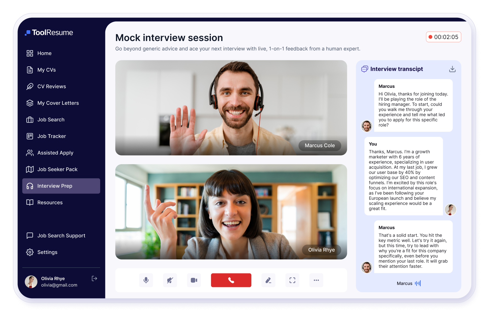Screen dimensions: 489x316
Task: Select the Interview Prep sidebar icon
Action: tap(30, 186)
